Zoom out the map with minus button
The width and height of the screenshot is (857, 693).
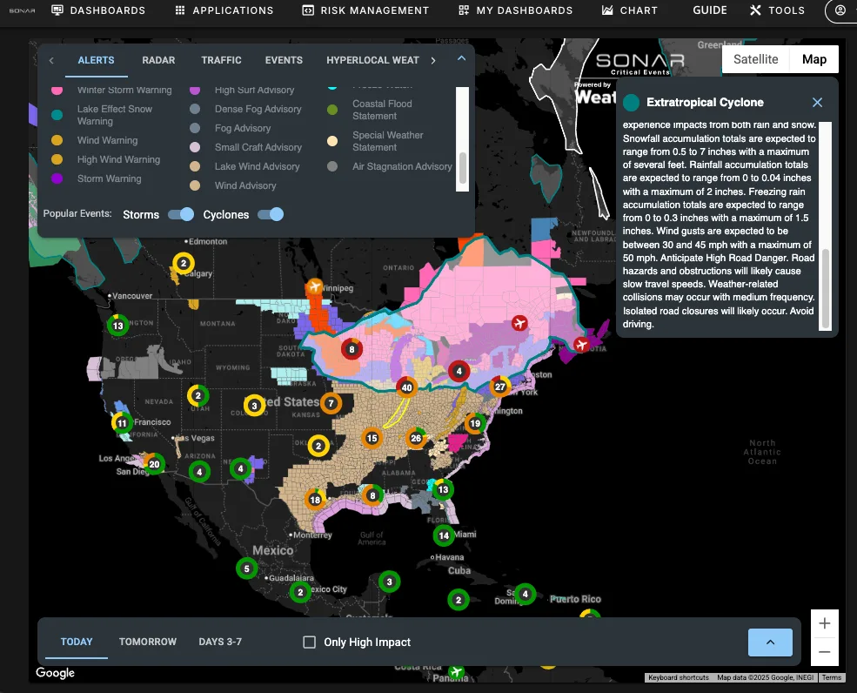tap(825, 652)
